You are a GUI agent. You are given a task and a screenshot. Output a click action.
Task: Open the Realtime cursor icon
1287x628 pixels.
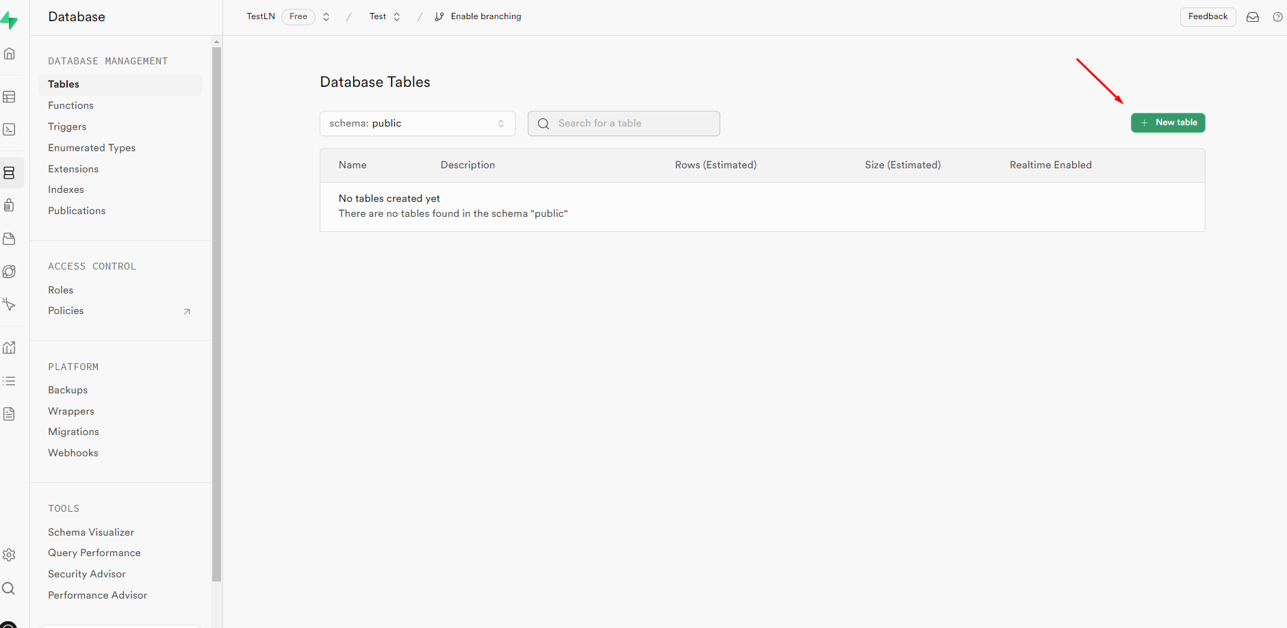(x=10, y=304)
